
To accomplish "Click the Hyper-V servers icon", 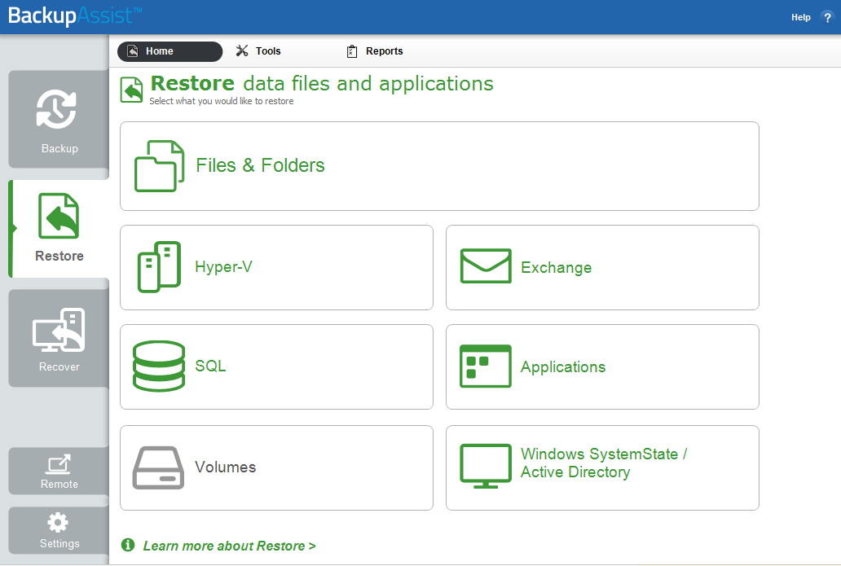I will 159,267.
